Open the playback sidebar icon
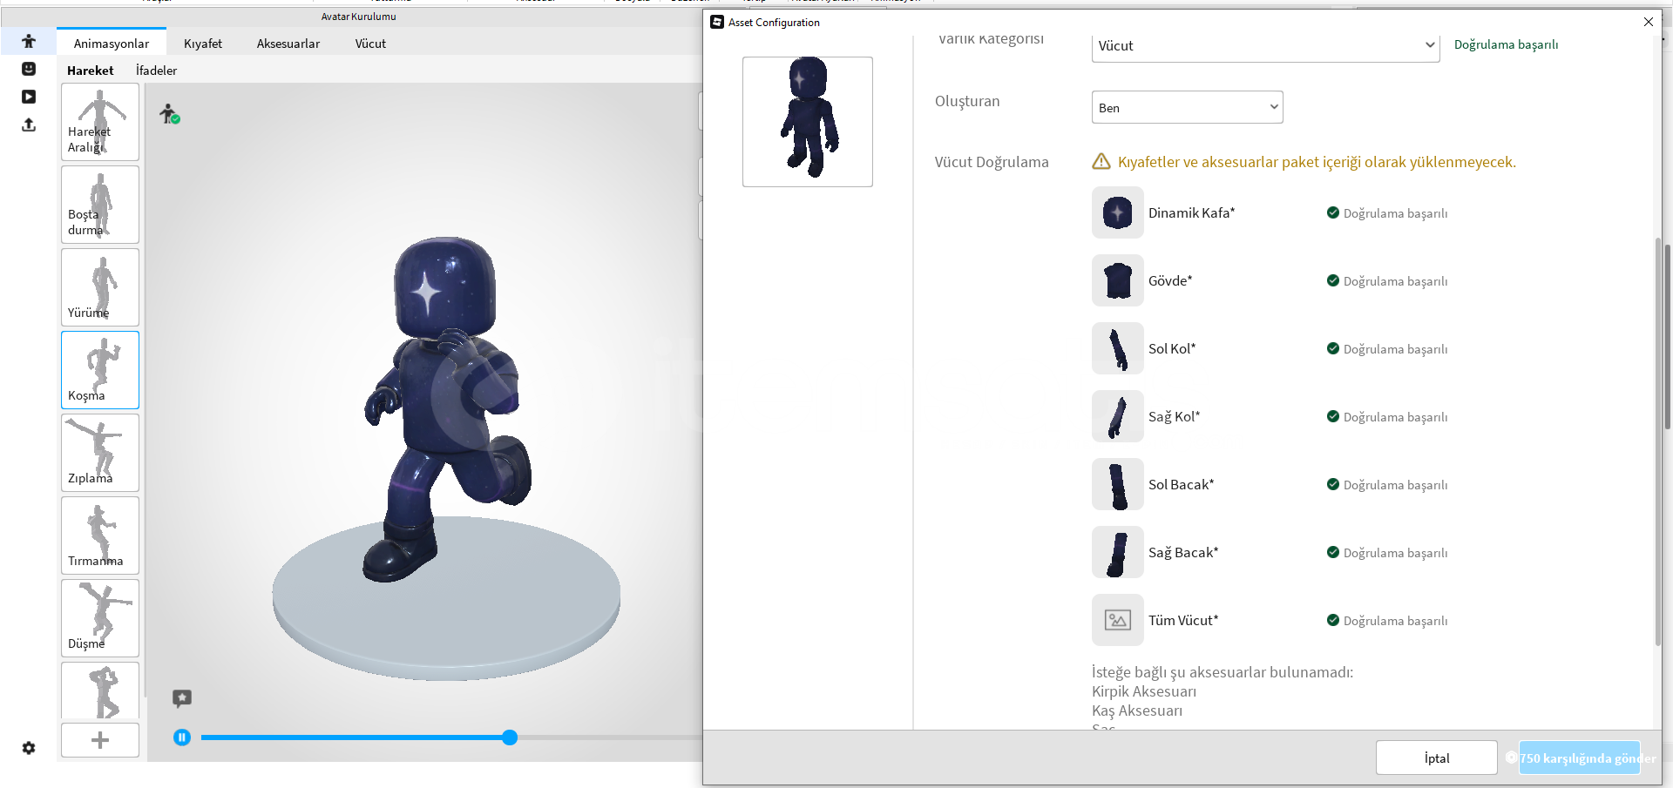 [x=29, y=97]
